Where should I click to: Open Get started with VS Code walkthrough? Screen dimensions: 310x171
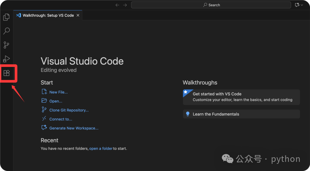241,97
